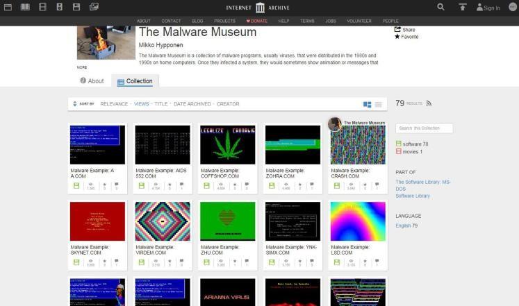Open the images section icon
This screenshot has width=519, height=306.
click(x=94, y=8)
